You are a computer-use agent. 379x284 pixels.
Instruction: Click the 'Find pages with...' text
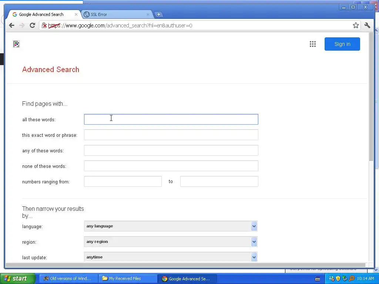45,104
